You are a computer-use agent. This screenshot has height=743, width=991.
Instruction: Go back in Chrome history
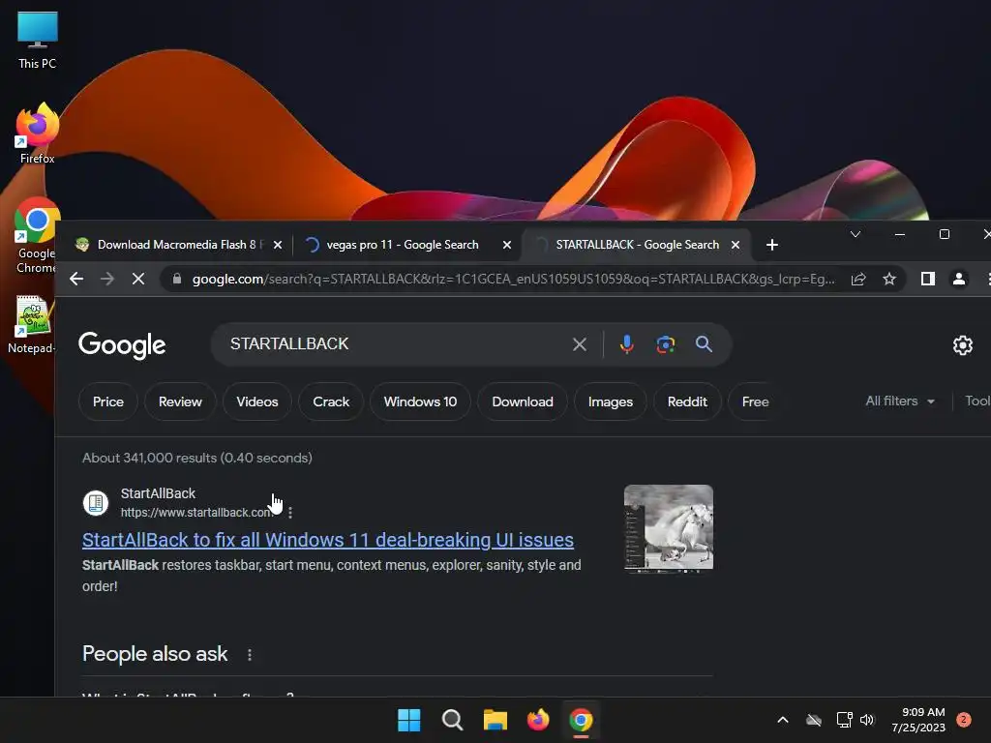click(x=76, y=279)
